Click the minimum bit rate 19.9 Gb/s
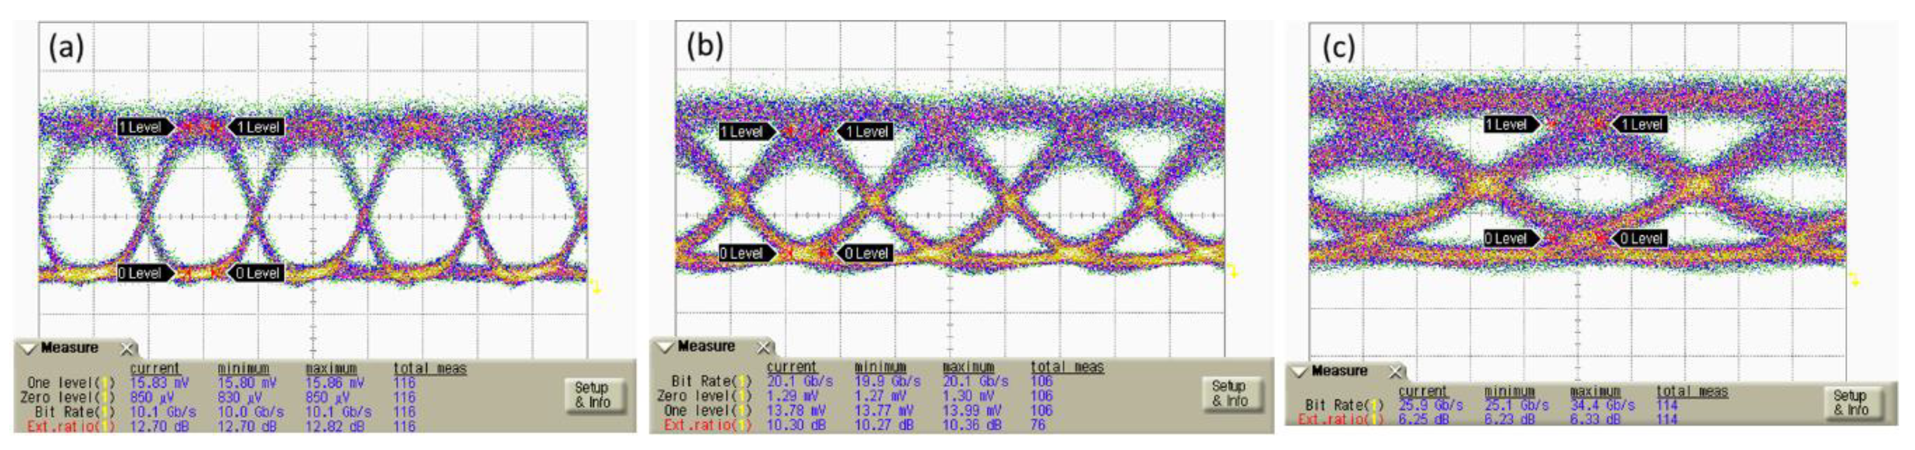 (x=887, y=381)
